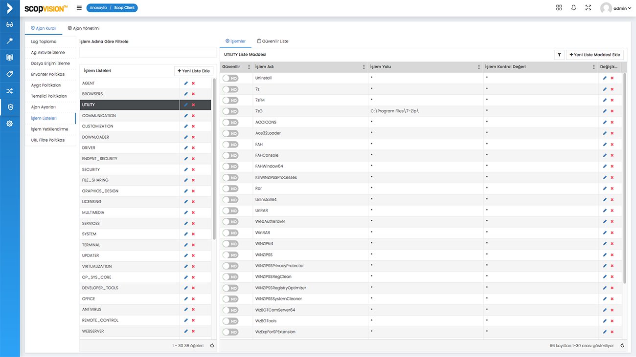Toggle Güvenilir switch for Rar
The height and width of the screenshot is (357, 636).
[230, 189]
